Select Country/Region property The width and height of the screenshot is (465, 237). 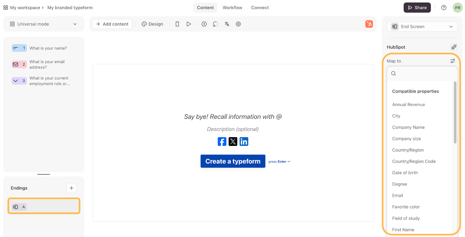pyautogui.click(x=408, y=150)
